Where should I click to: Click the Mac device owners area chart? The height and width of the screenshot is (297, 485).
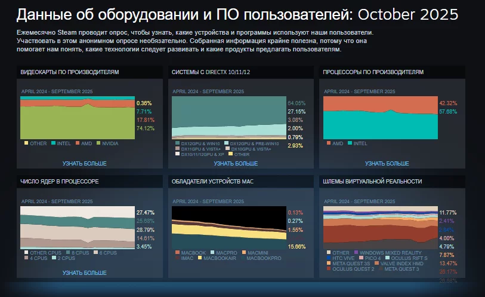coord(229,228)
